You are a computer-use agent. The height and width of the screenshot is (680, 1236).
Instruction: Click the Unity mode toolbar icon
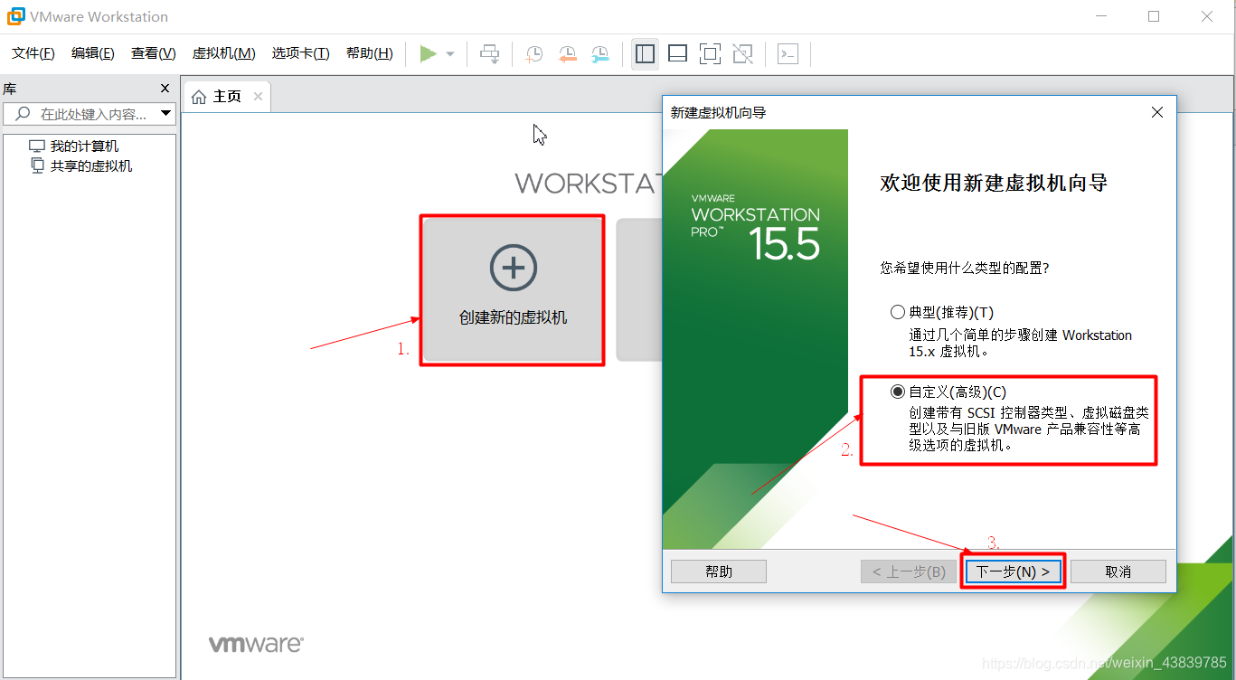pyautogui.click(x=742, y=54)
